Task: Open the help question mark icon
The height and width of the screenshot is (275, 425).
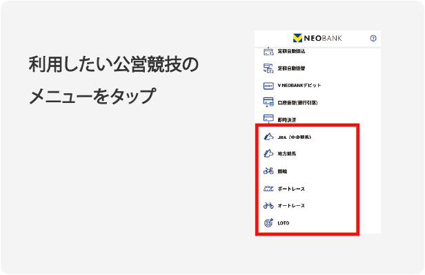Action: point(373,38)
